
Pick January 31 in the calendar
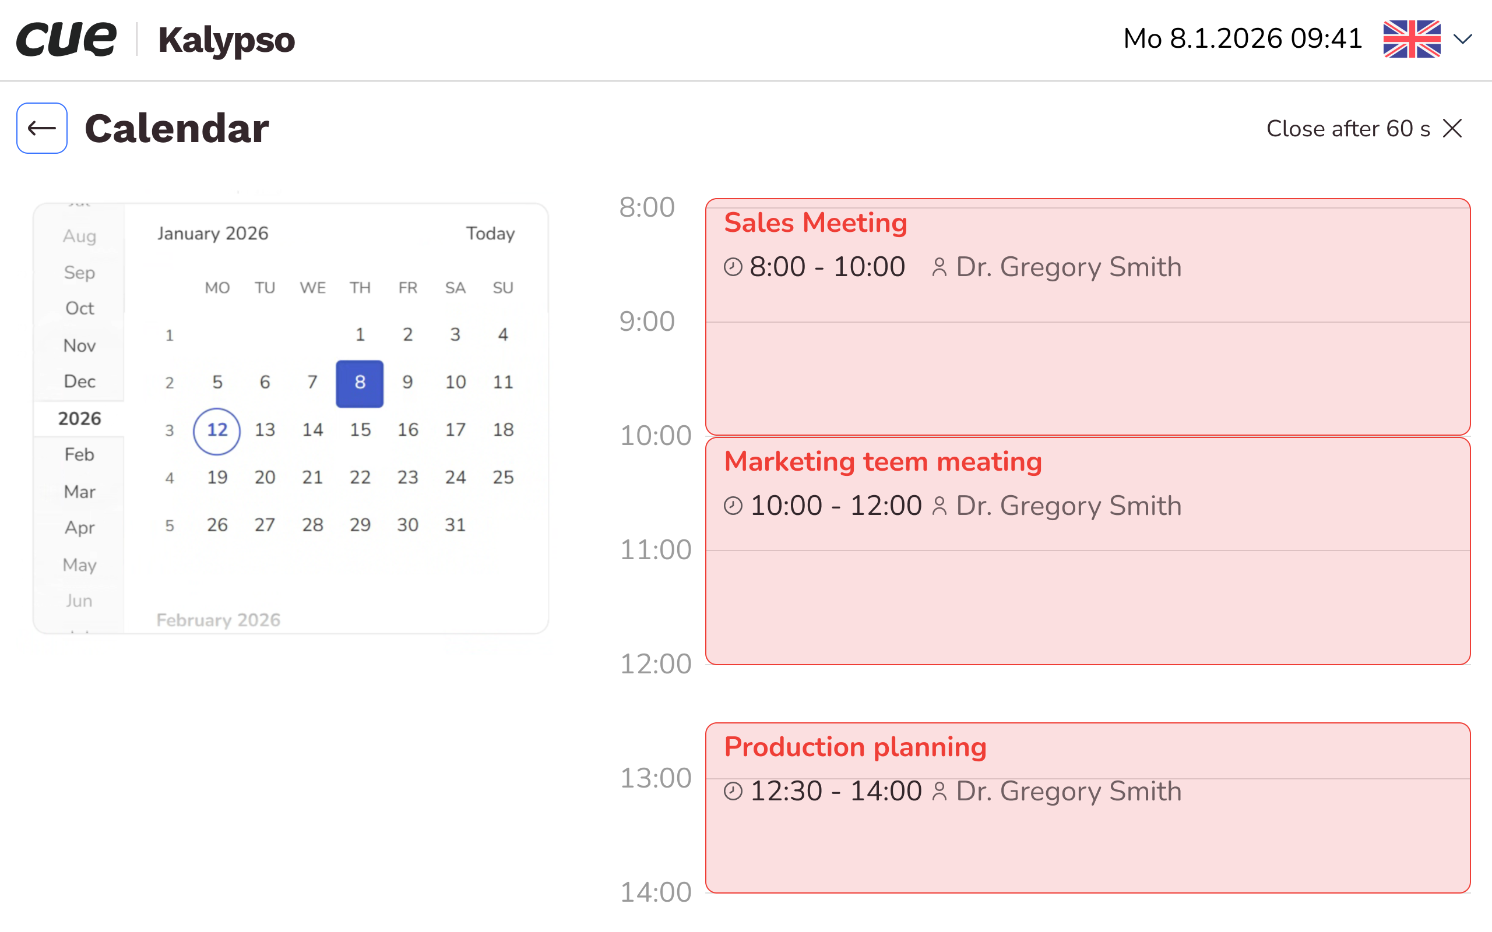pyautogui.click(x=455, y=525)
